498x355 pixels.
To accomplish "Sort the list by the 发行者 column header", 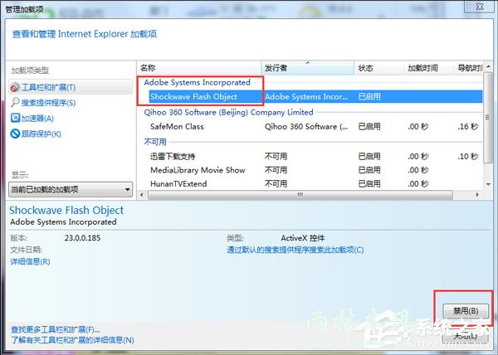I will pyautogui.click(x=307, y=68).
